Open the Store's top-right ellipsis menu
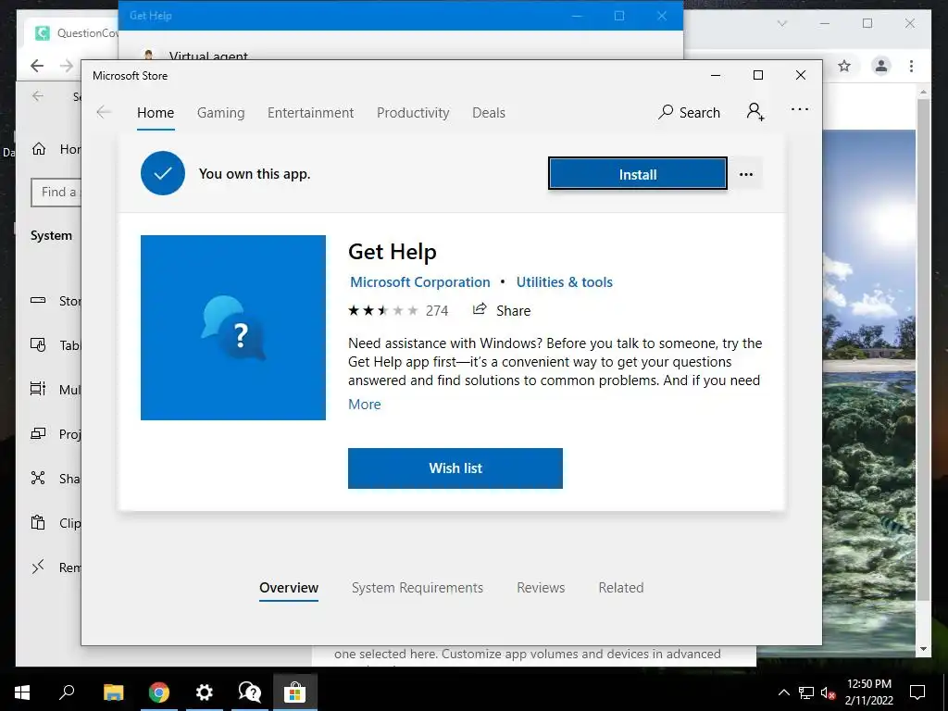Viewport: 948px width, 711px height. (x=799, y=109)
